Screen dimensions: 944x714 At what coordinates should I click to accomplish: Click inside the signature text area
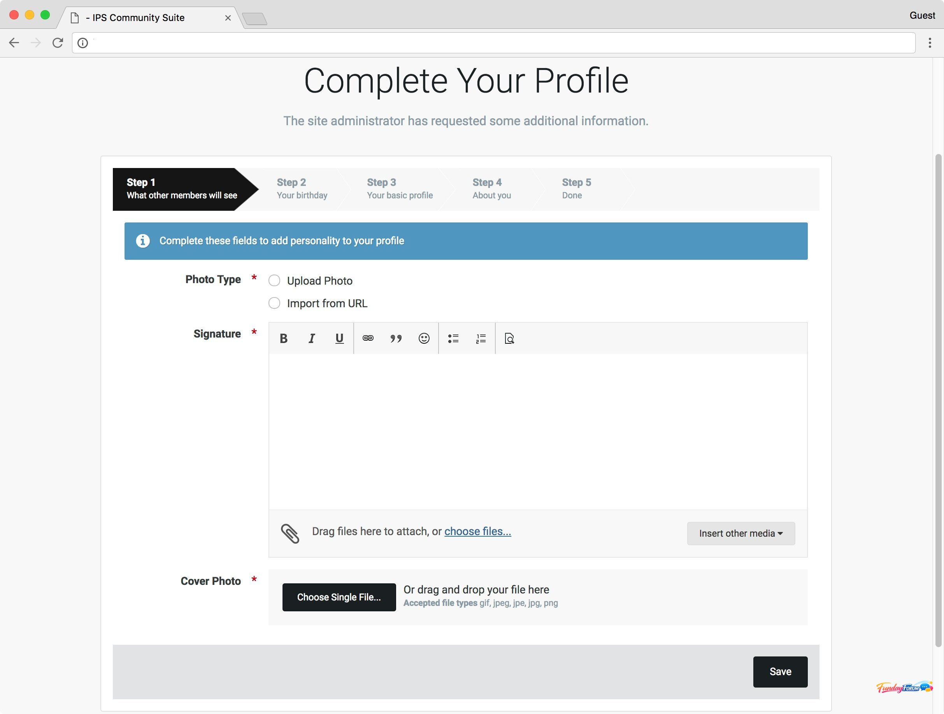click(538, 431)
